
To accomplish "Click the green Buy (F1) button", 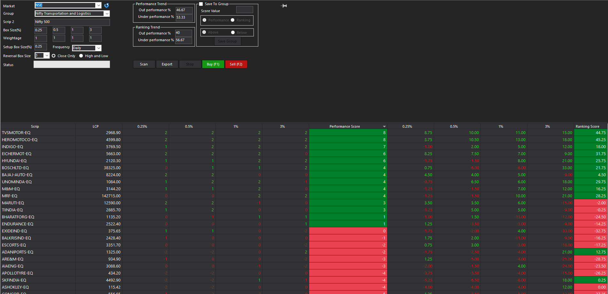I will coord(213,64).
